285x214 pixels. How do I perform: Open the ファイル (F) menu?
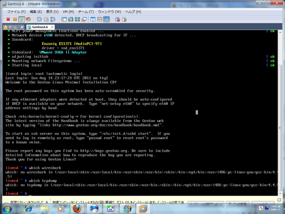pos(16,12)
